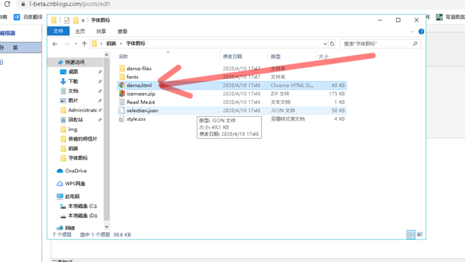Open the 文件 ribbon tab

click(x=58, y=31)
